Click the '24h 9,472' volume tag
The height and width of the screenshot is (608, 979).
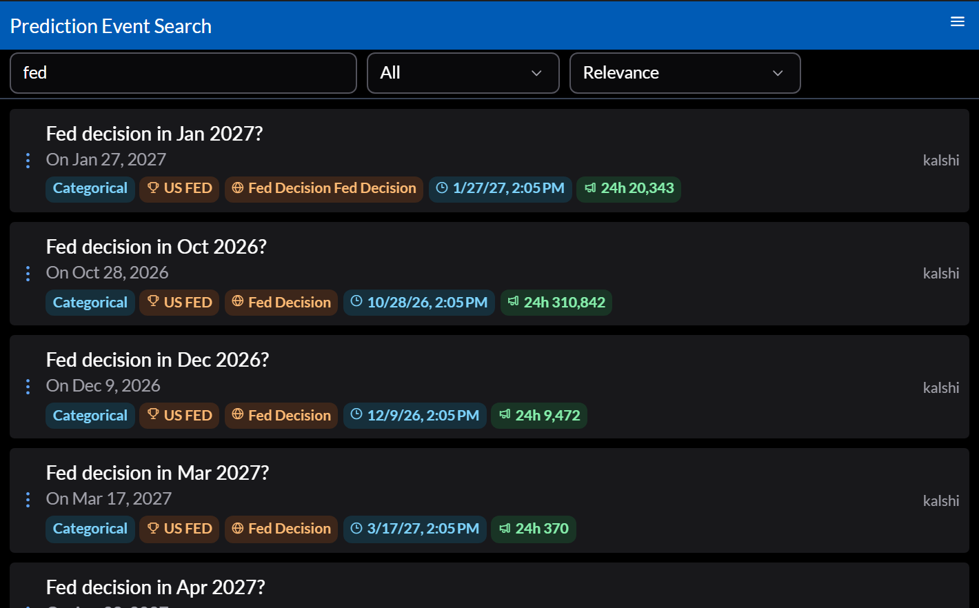pyautogui.click(x=539, y=416)
